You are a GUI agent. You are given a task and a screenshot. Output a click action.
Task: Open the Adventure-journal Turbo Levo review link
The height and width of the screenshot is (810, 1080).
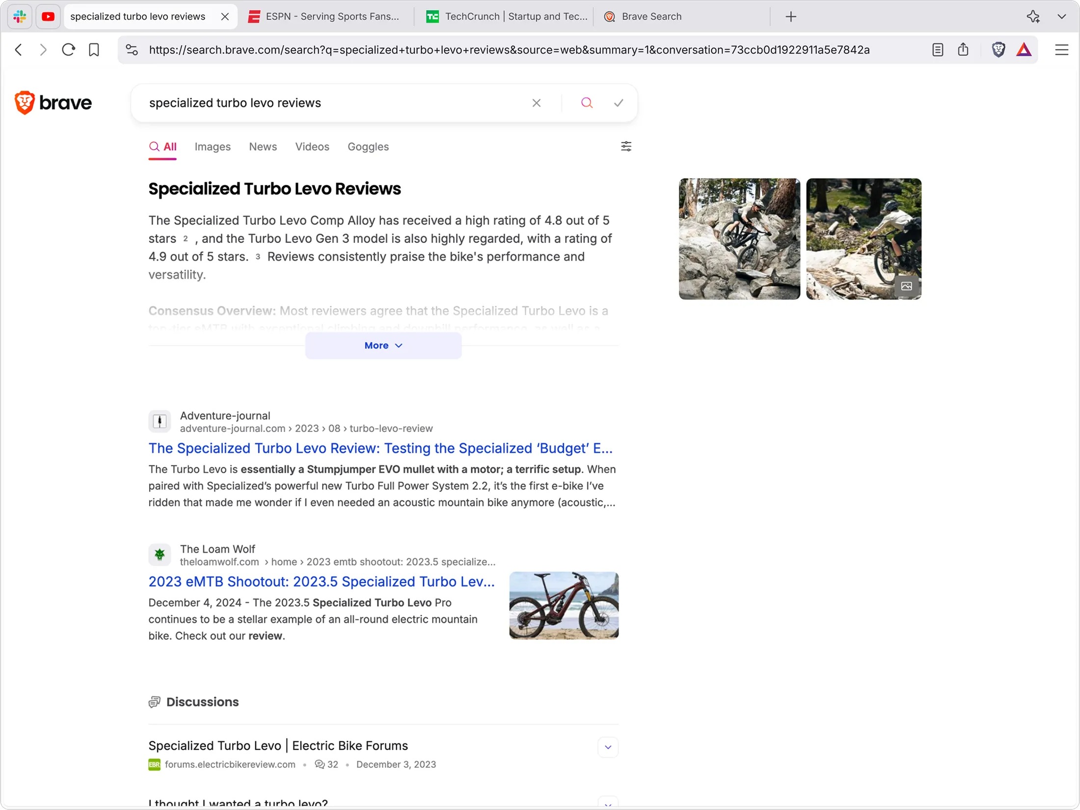point(380,448)
